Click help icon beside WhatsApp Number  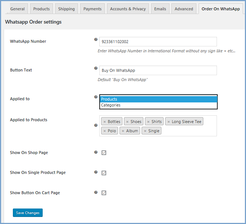click(96, 39)
